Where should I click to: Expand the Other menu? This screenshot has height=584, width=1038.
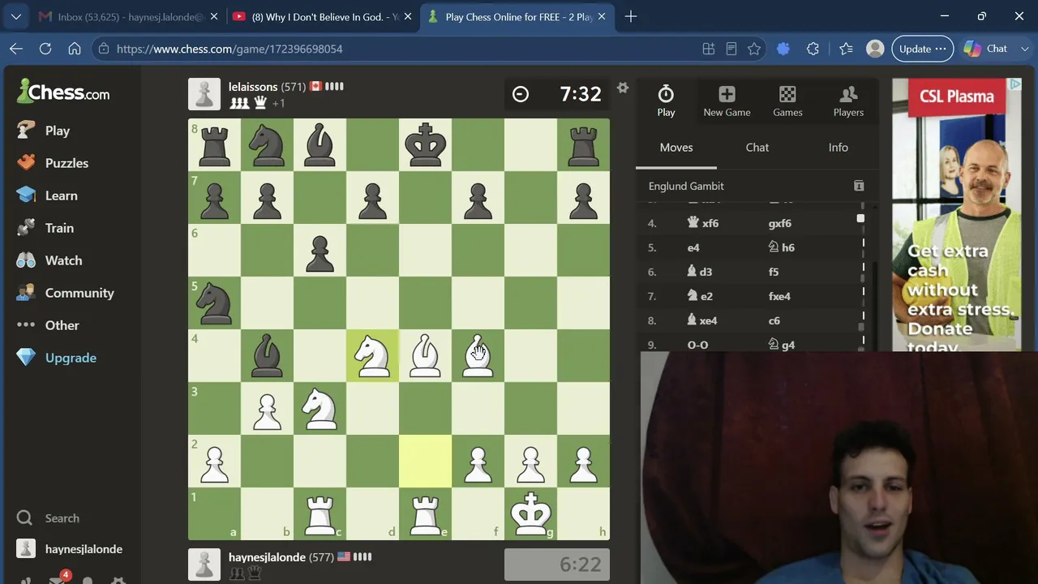point(49,325)
